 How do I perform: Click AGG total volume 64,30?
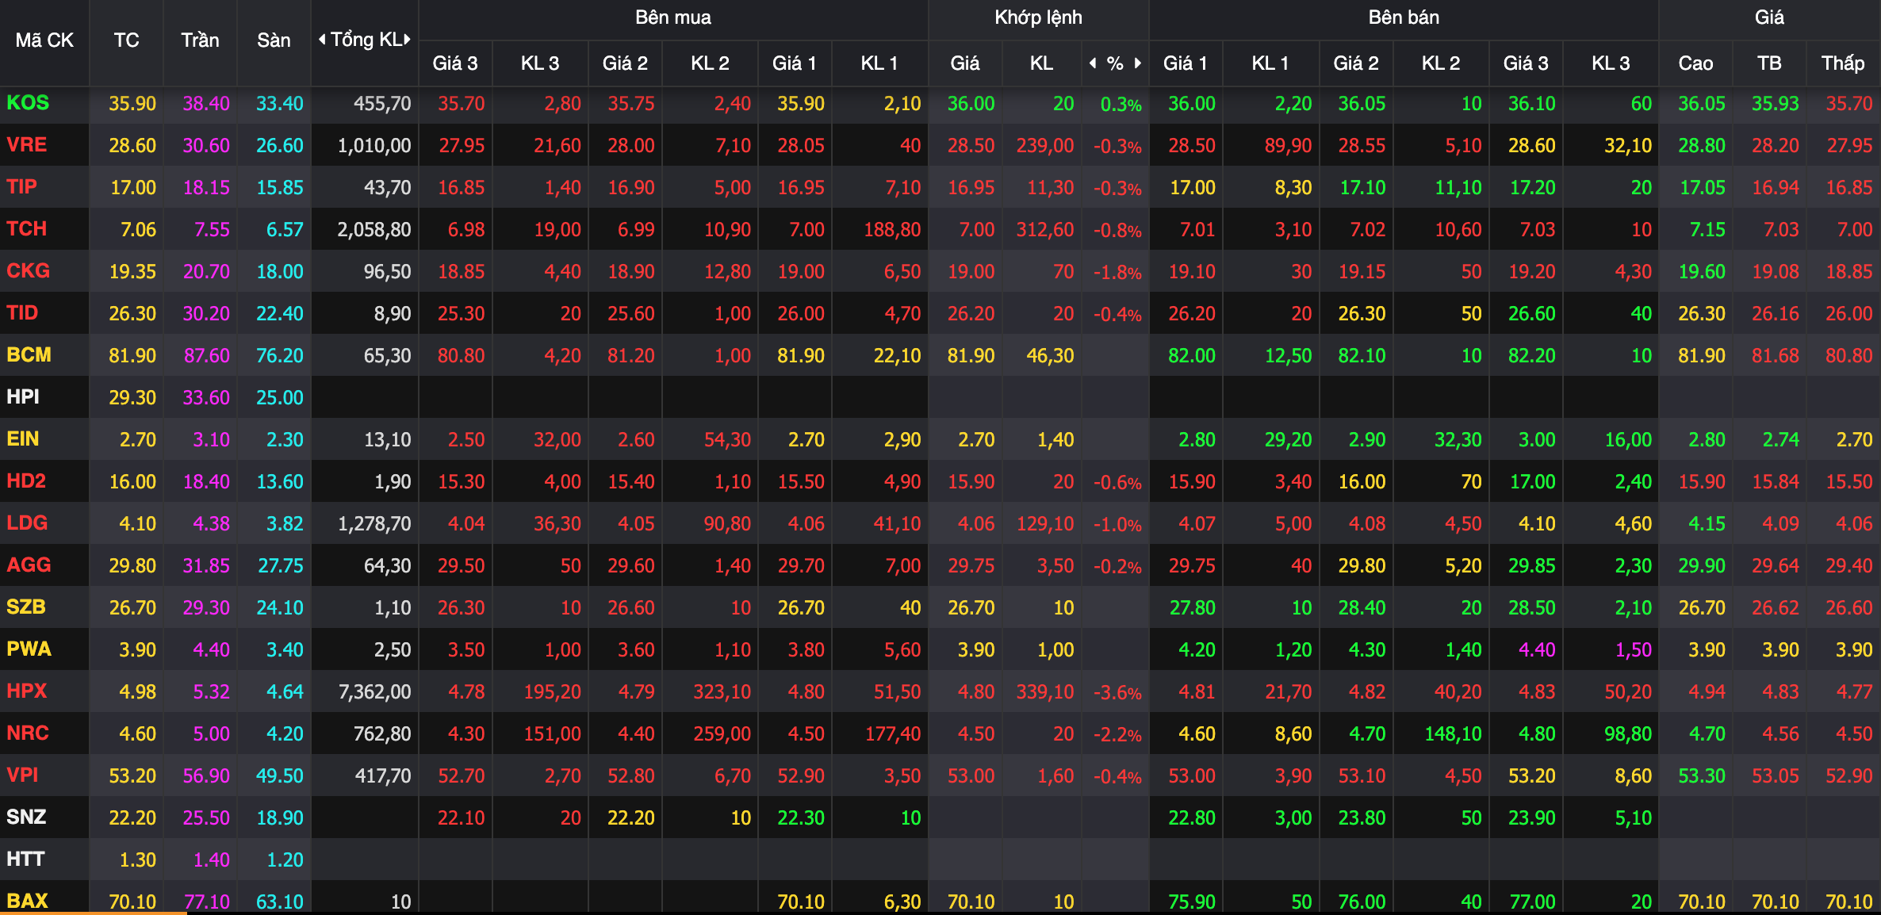pos(387,566)
